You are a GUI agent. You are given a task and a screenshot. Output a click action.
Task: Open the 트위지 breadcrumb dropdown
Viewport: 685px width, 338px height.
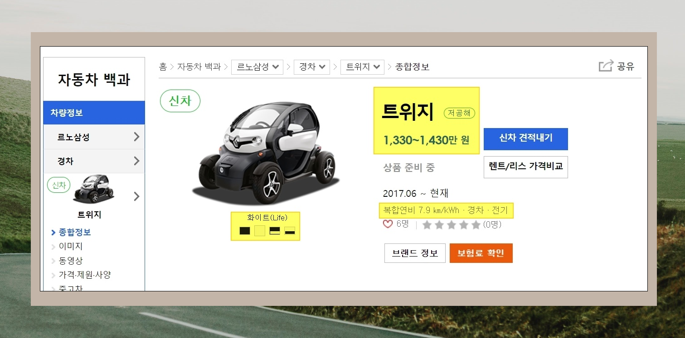362,67
